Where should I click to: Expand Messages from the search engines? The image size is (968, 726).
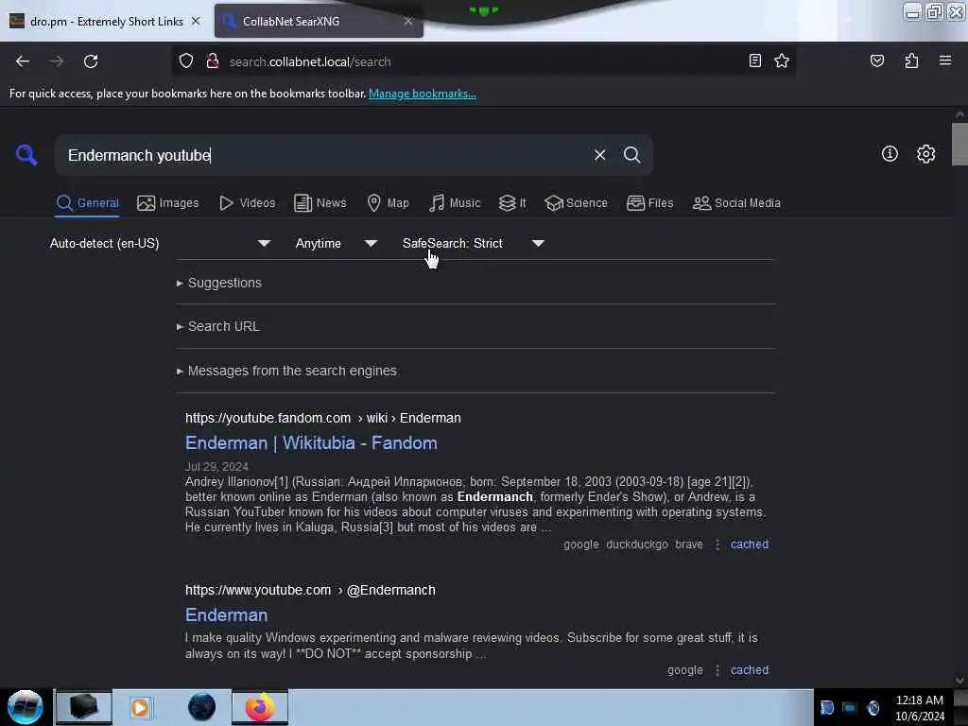pos(286,371)
